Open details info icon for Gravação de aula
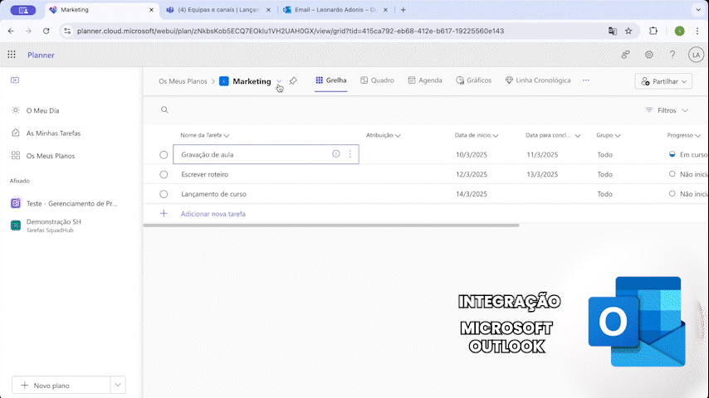Image resolution: width=709 pixels, height=398 pixels. click(336, 154)
